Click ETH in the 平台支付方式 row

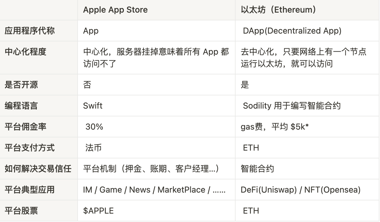[x=251, y=148]
